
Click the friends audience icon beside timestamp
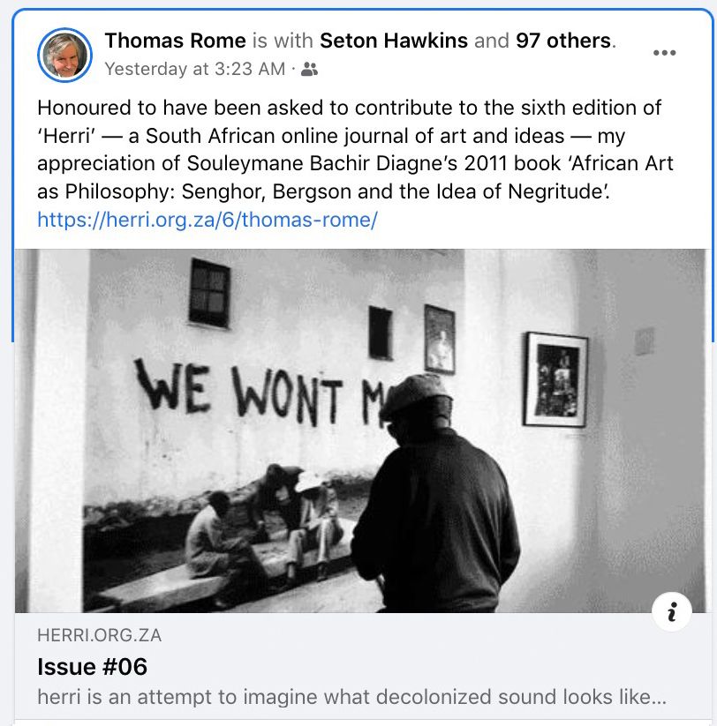(309, 70)
